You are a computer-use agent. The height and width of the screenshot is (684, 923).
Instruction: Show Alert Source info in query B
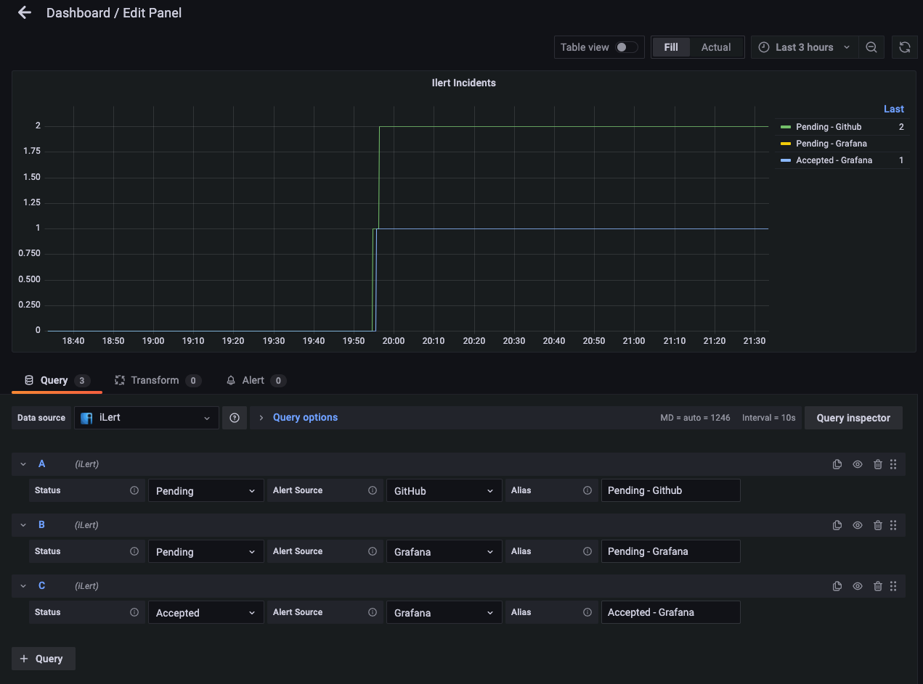click(373, 551)
